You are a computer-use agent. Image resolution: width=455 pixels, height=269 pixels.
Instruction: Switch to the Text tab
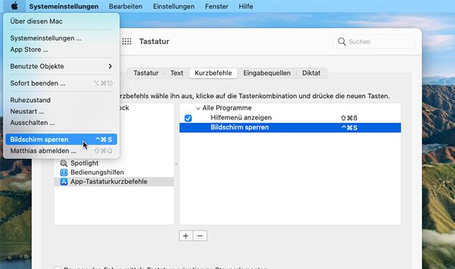tap(176, 73)
